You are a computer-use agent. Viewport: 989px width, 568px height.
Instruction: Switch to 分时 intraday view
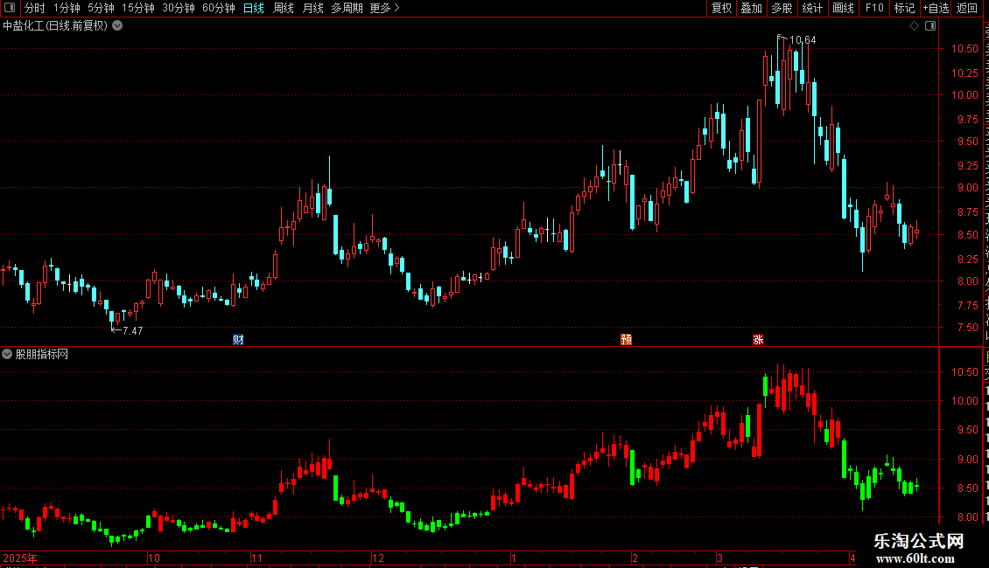(x=35, y=8)
